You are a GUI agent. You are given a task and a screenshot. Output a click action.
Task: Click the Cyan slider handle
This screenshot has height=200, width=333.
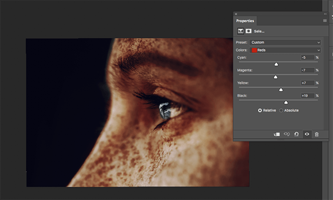[276, 64]
